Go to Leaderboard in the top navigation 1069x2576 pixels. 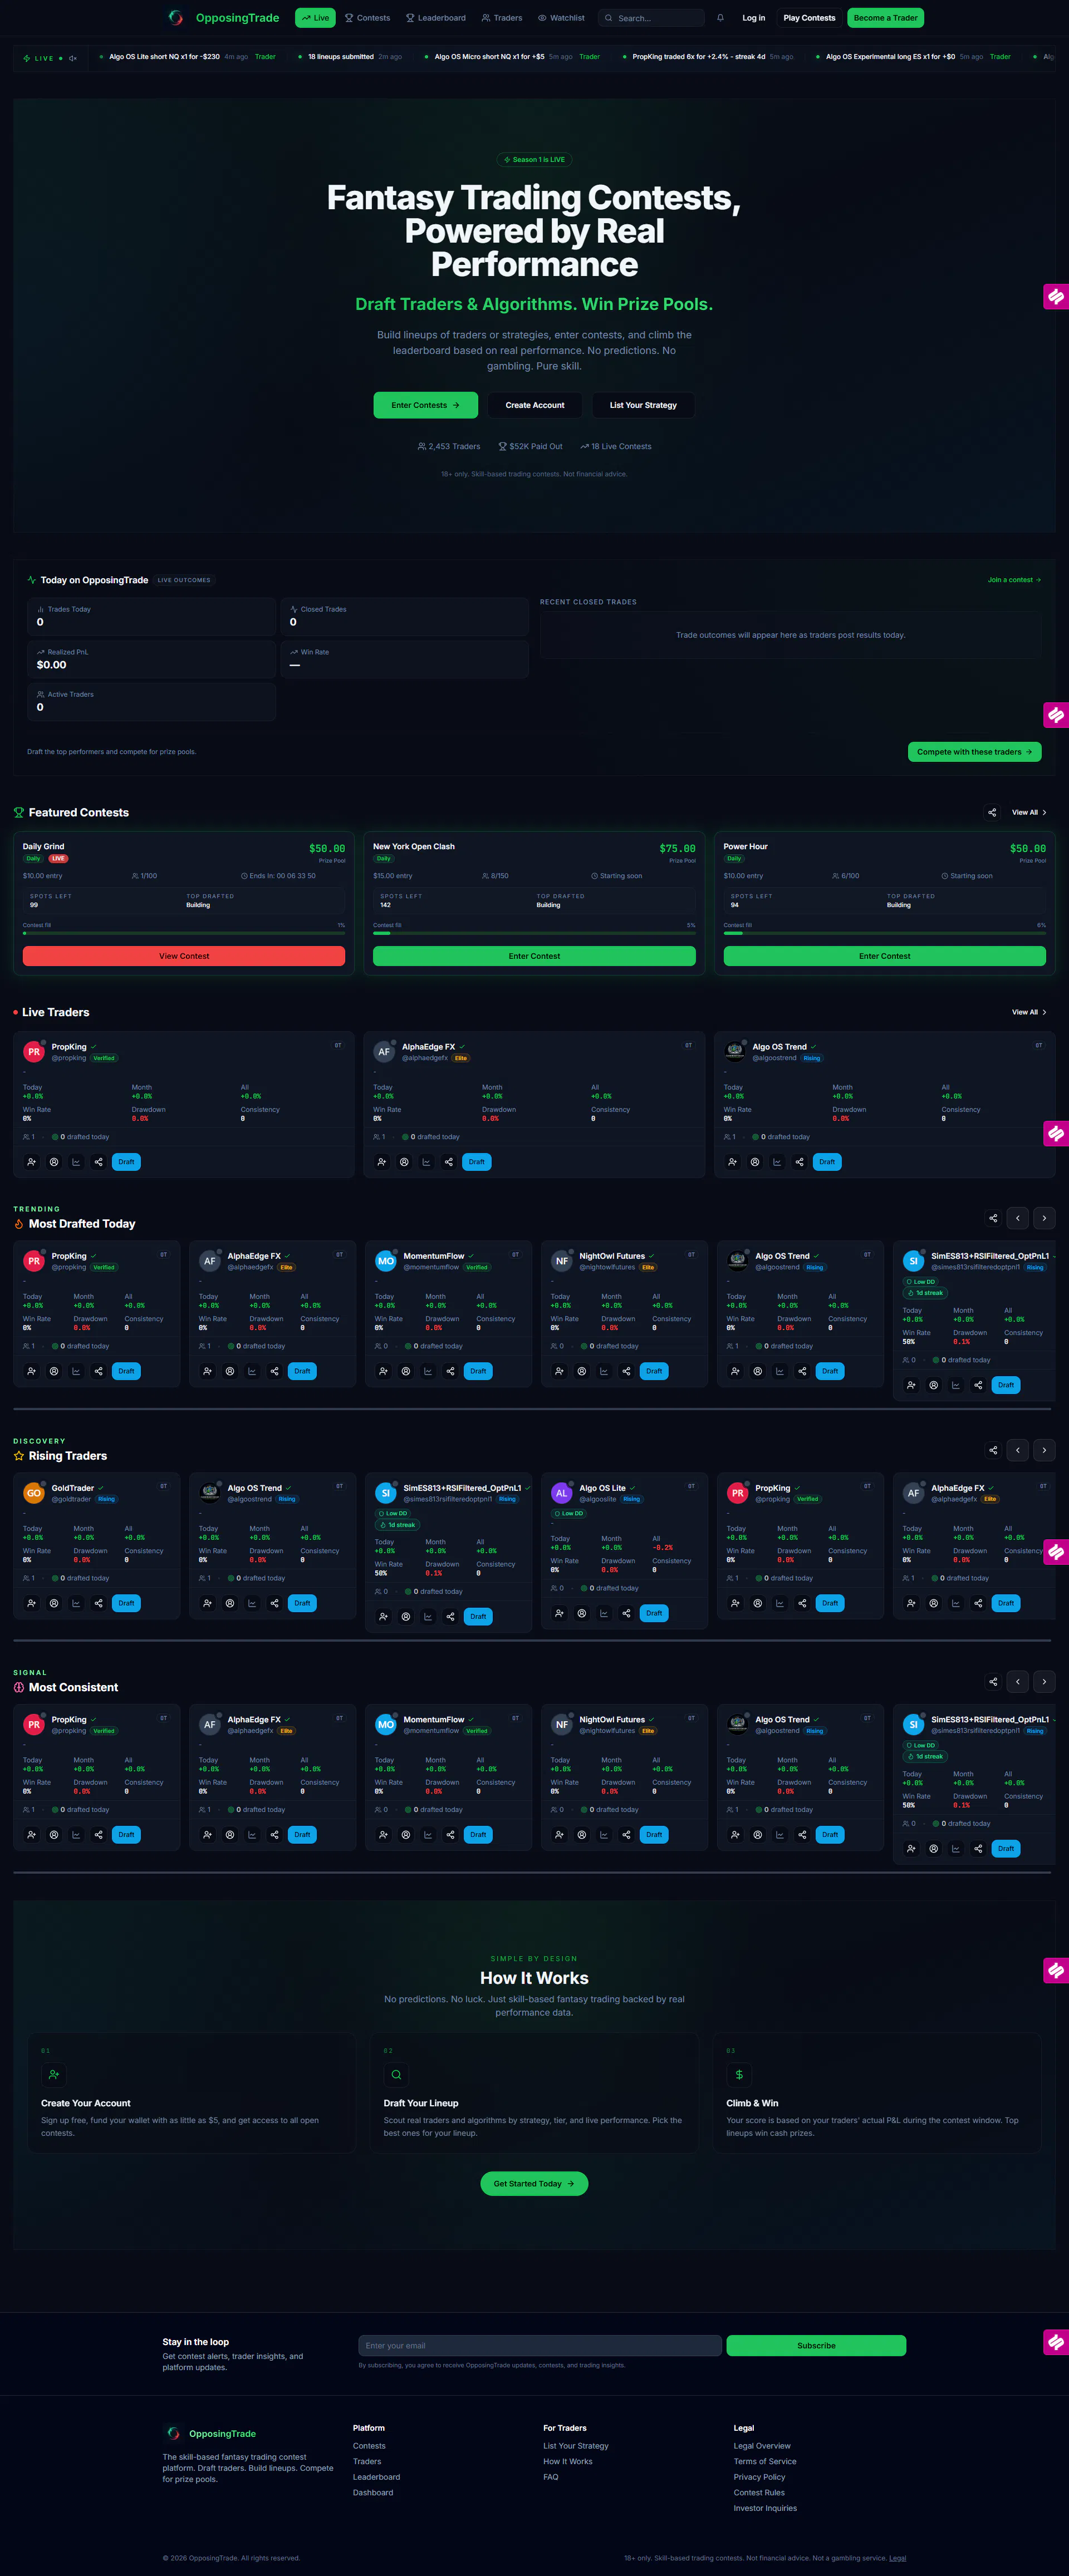pos(435,18)
